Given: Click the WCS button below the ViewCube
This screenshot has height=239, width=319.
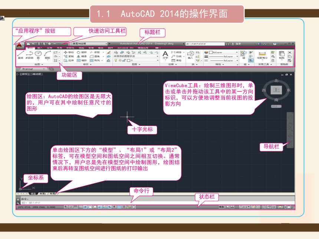Looking at the screenshot, I should (x=276, y=106).
